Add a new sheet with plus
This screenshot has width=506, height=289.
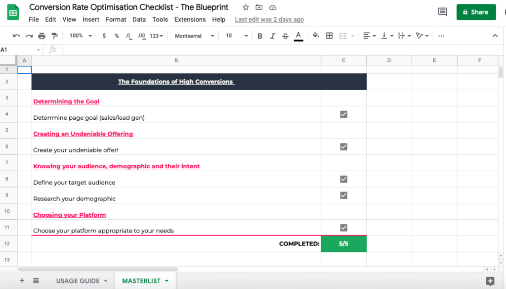click(22, 281)
